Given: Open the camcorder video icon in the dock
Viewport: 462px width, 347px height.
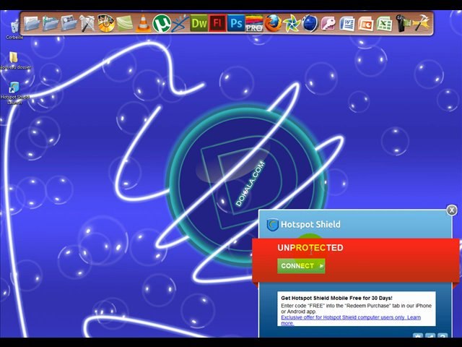Looking at the screenshot, I should [403, 23].
